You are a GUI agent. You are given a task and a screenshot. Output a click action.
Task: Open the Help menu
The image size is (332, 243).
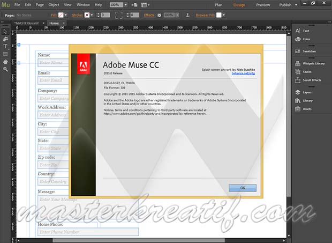pyautogui.click(x=99, y=5)
